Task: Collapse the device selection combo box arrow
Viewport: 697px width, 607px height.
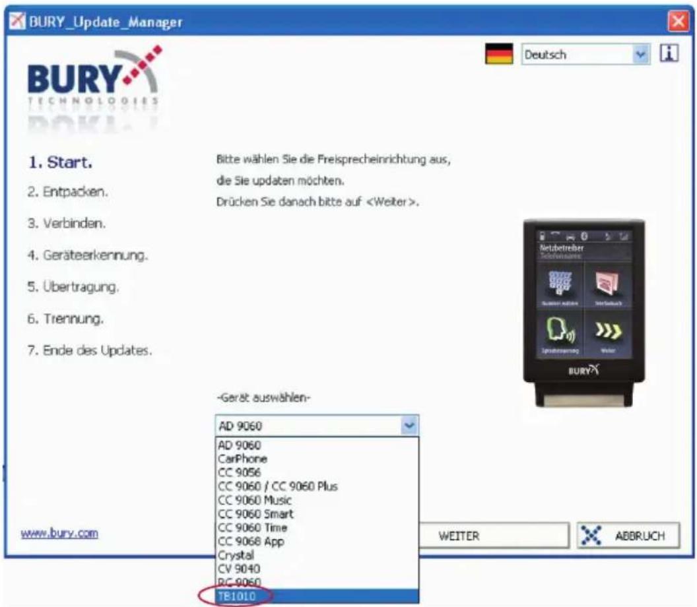Action: 409,426
